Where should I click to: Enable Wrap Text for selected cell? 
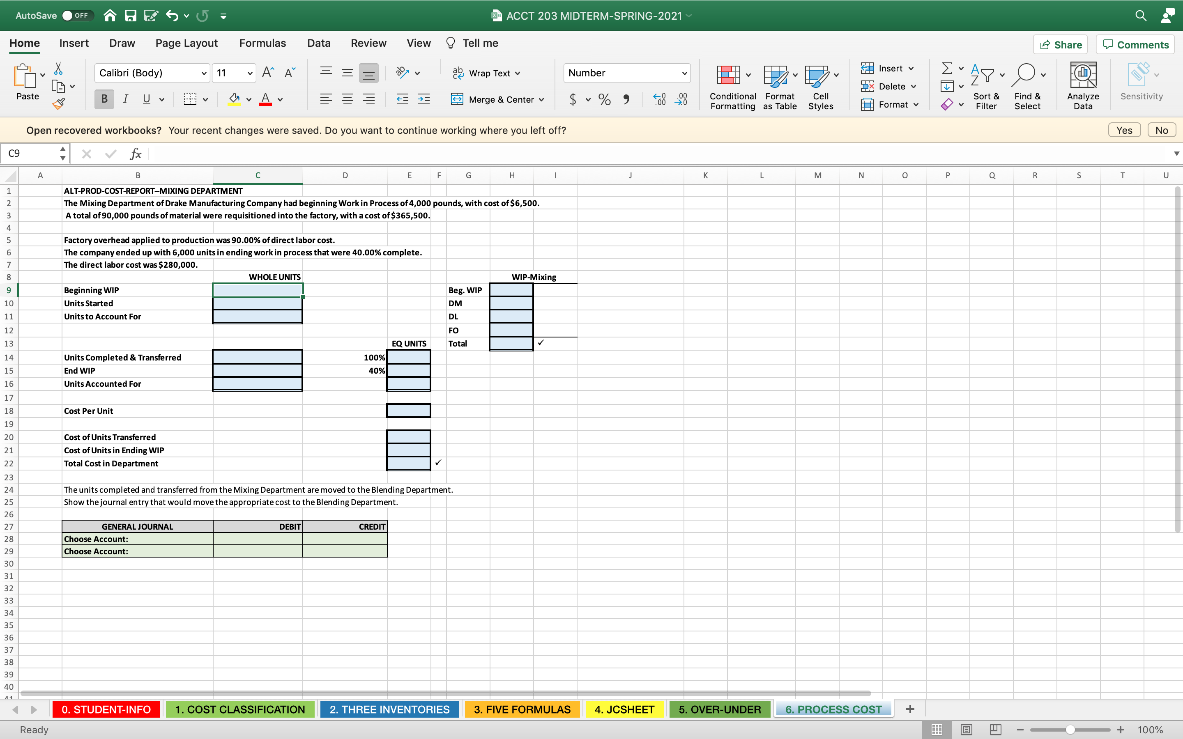[487, 73]
